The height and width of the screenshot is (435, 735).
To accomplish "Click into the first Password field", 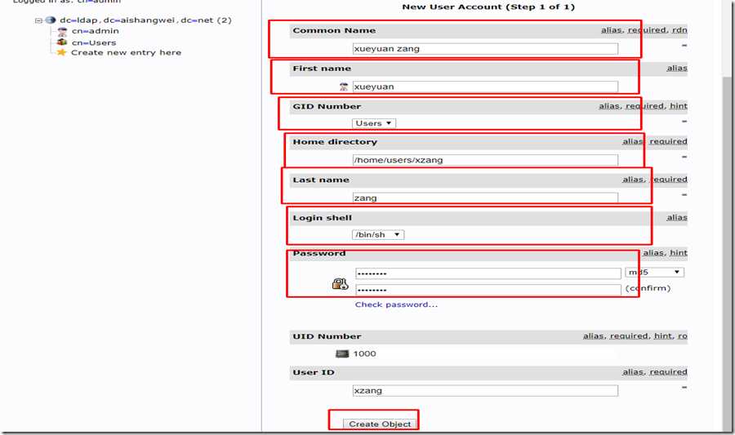I will click(488, 273).
